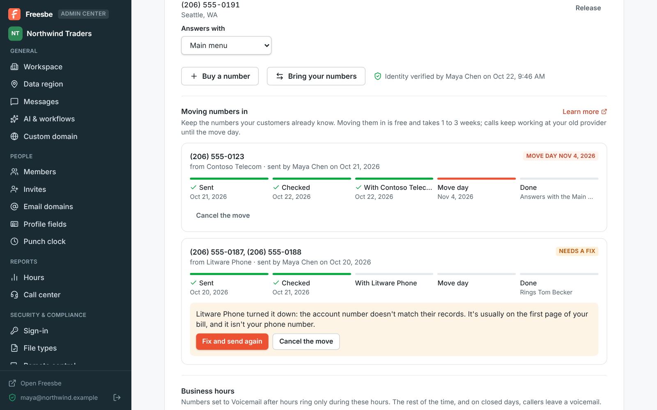This screenshot has height=410, width=657.
Task: Open the Northwind Traders workspace switcher
Action: [x=50, y=34]
